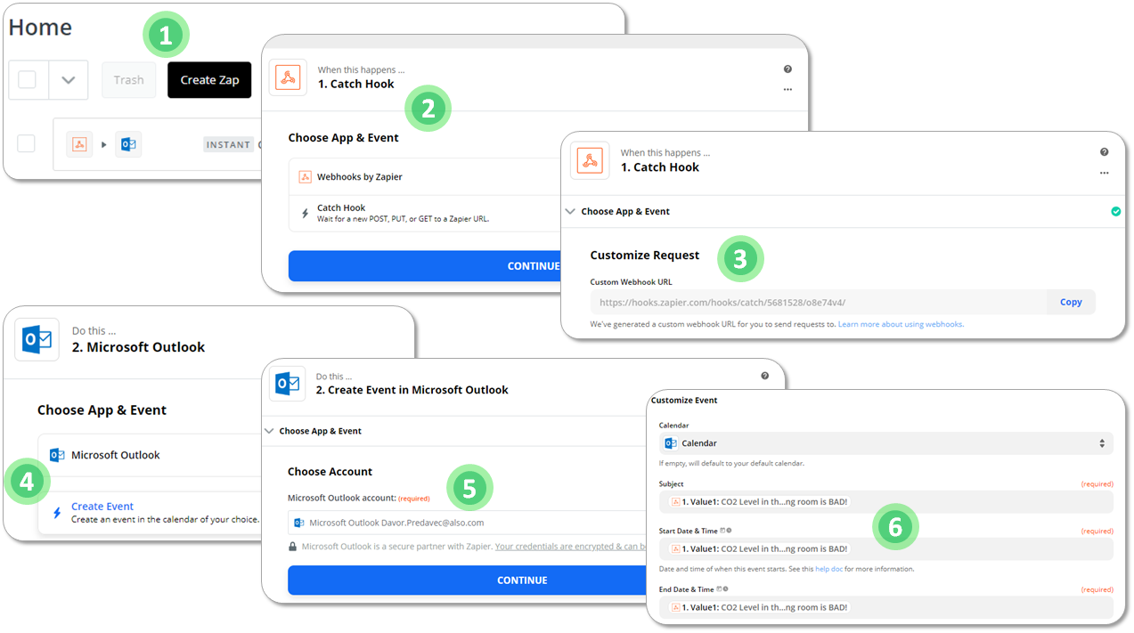Viewport: 1134px width, 633px height.
Task: Click the Outlook icon beside Create Event in Microsoft Outlook
Action: [288, 384]
